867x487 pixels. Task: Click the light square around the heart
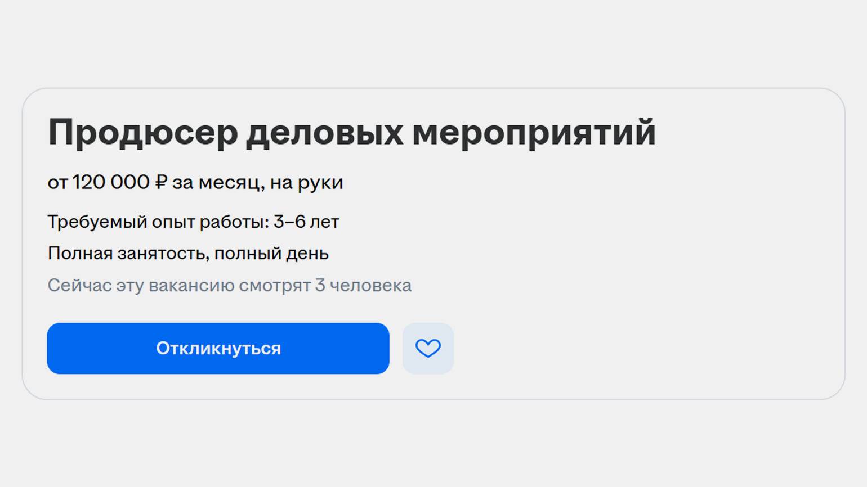coord(428,348)
